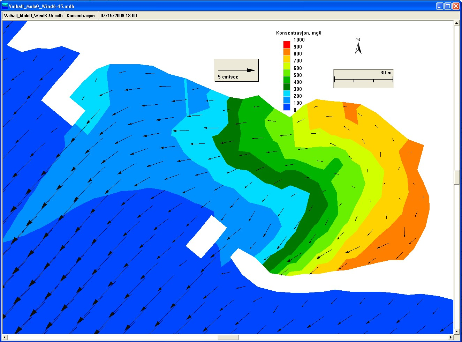
Task: Click the dark blue 0-100 legend swatch
Action: (x=287, y=107)
